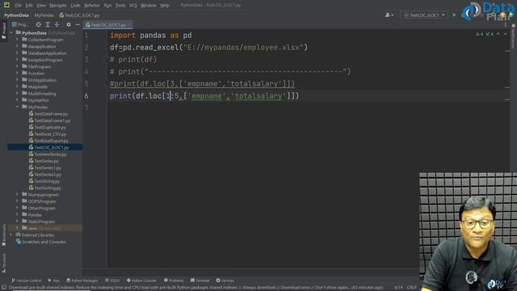Screen dimensions: 517x291
Task: Open the Run tool window at bottom
Action: click(x=53, y=280)
